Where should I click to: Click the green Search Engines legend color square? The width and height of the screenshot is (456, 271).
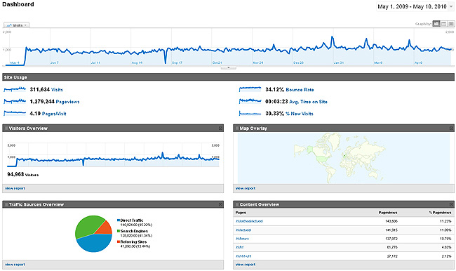click(119, 231)
